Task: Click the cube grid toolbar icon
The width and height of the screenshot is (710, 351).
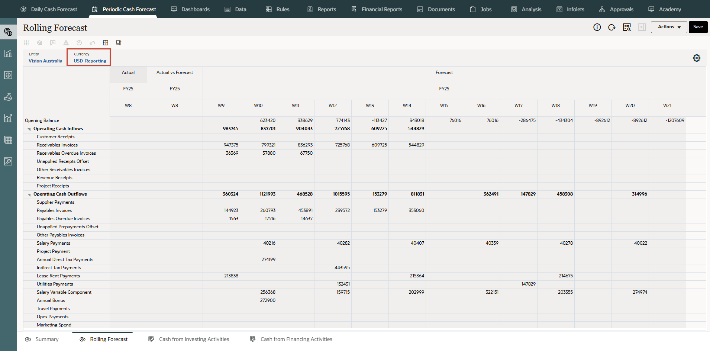Action: click(40, 43)
